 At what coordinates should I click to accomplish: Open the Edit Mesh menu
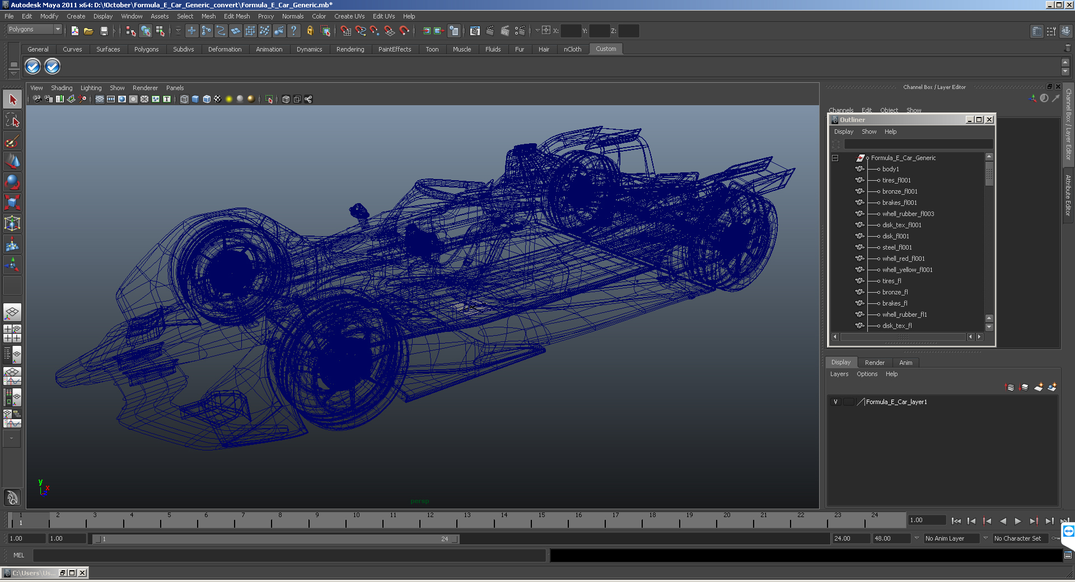(237, 16)
